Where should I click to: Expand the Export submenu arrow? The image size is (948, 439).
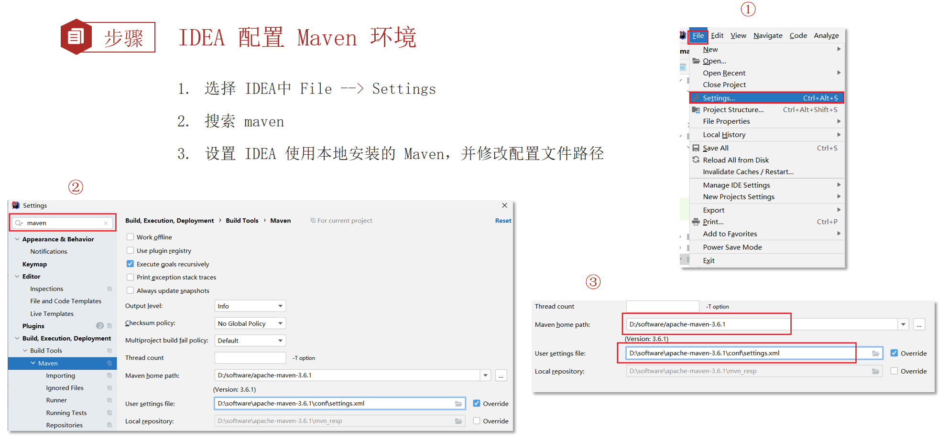coord(839,210)
